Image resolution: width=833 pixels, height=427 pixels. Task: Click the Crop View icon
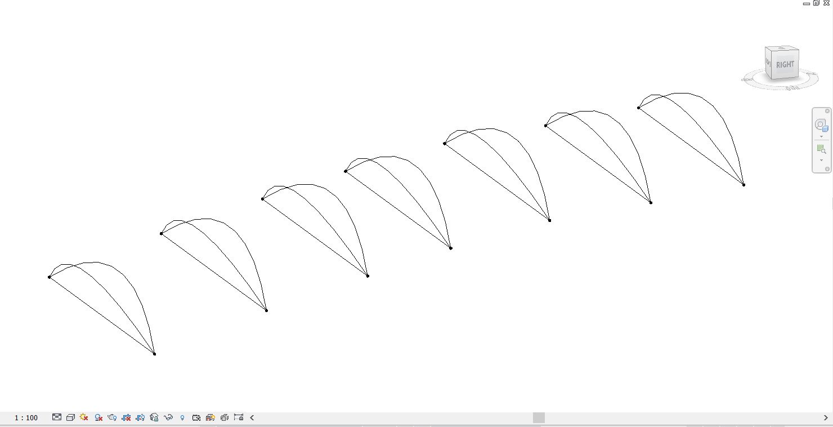pyautogui.click(x=126, y=417)
